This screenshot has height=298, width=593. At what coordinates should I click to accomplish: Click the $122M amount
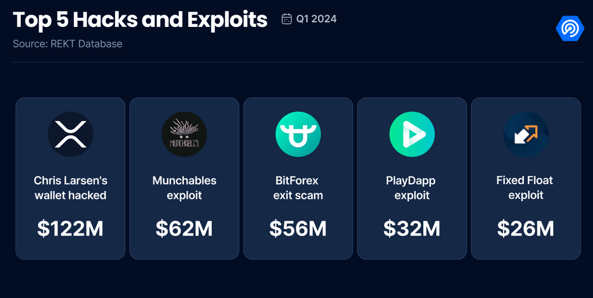(x=70, y=228)
